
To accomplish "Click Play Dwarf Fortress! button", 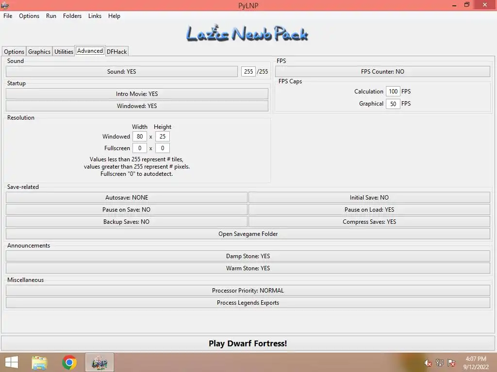I will click(x=248, y=343).
